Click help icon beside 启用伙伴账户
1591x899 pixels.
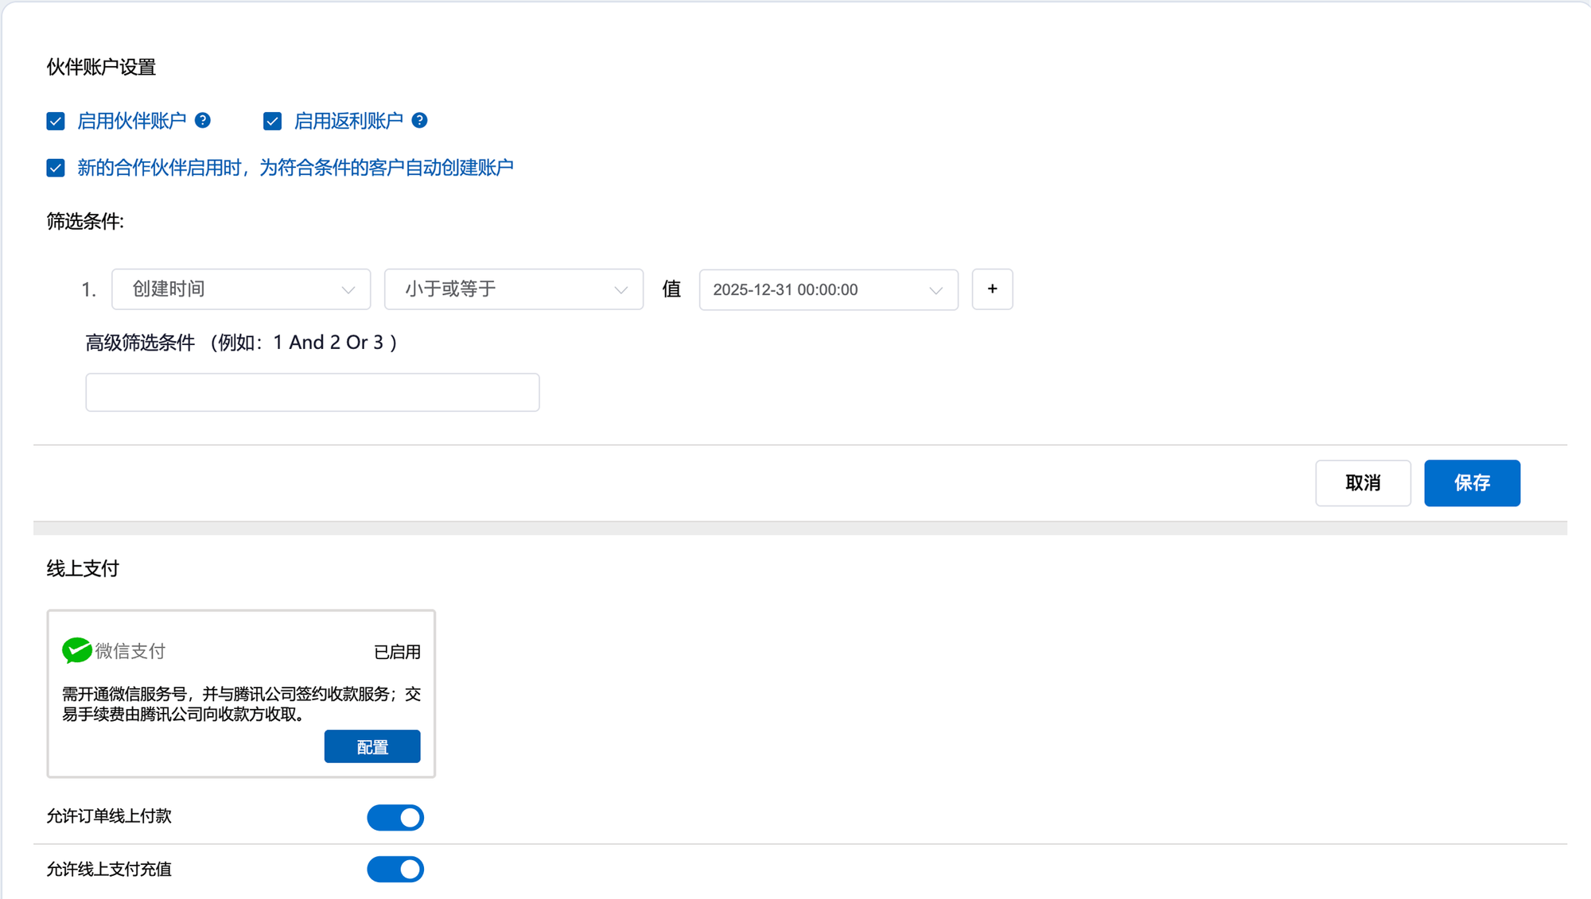click(x=203, y=120)
